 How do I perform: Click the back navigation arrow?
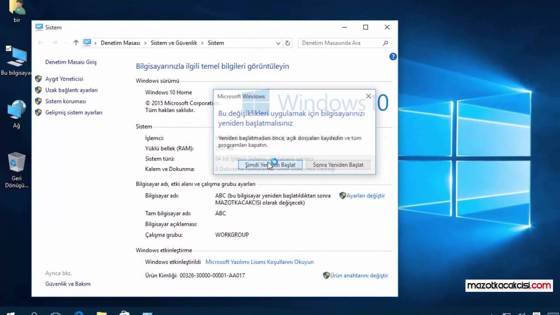(41, 42)
